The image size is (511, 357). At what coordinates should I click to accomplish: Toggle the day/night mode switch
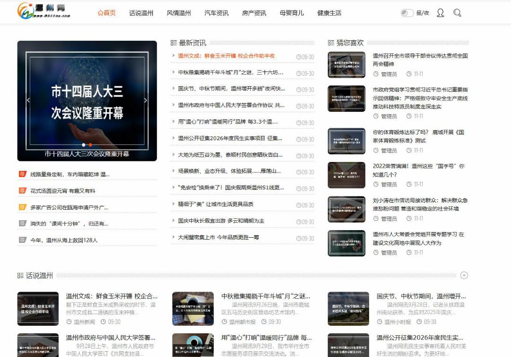tap(407, 13)
